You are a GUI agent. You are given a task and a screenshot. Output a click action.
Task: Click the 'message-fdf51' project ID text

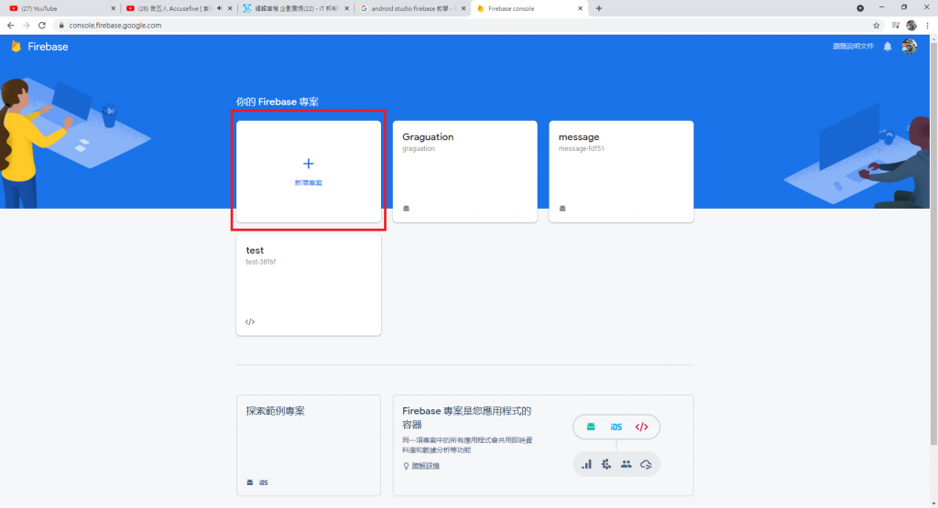(582, 149)
